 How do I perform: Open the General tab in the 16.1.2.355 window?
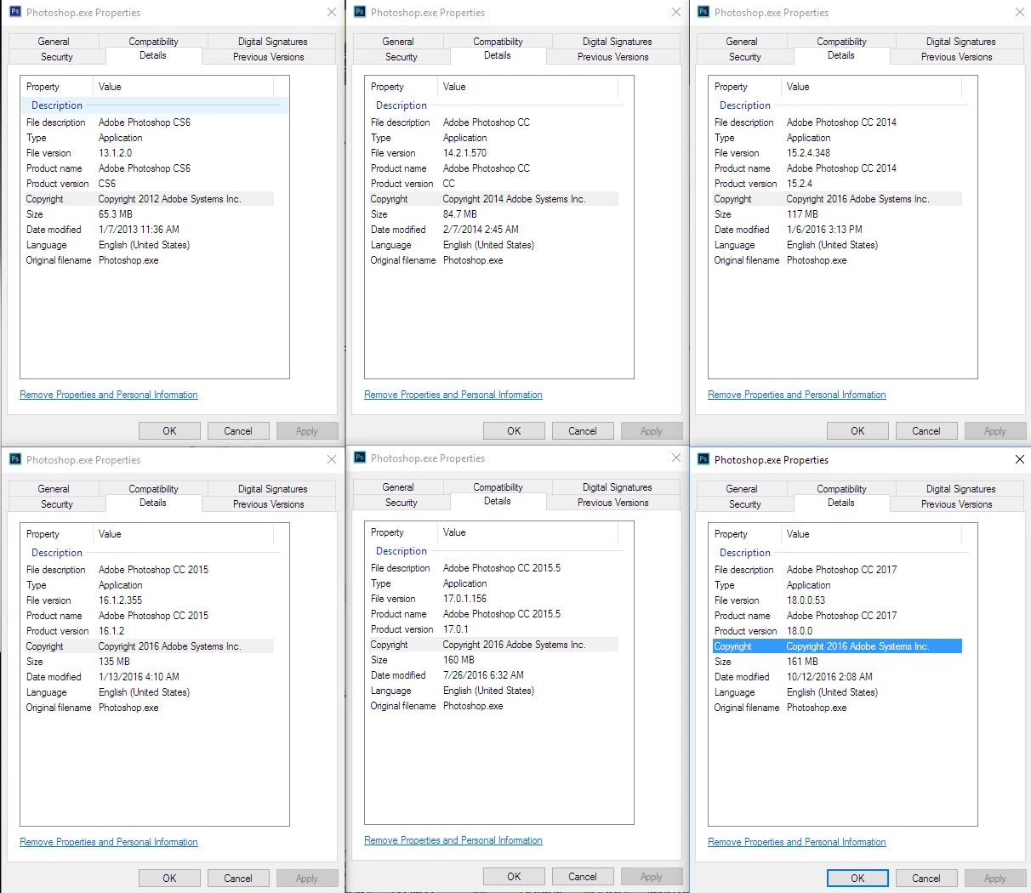click(x=54, y=488)
